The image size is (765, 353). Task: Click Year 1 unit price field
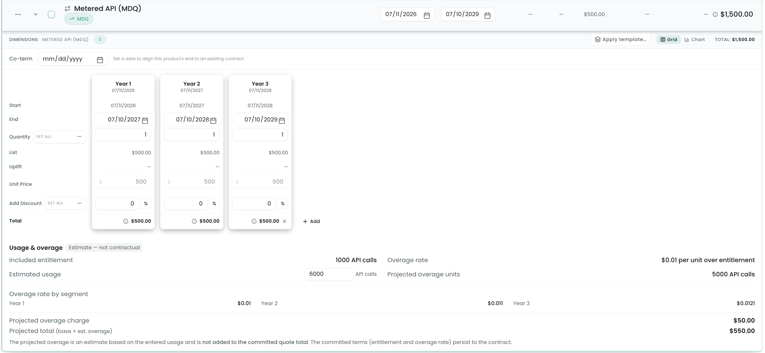123,182
